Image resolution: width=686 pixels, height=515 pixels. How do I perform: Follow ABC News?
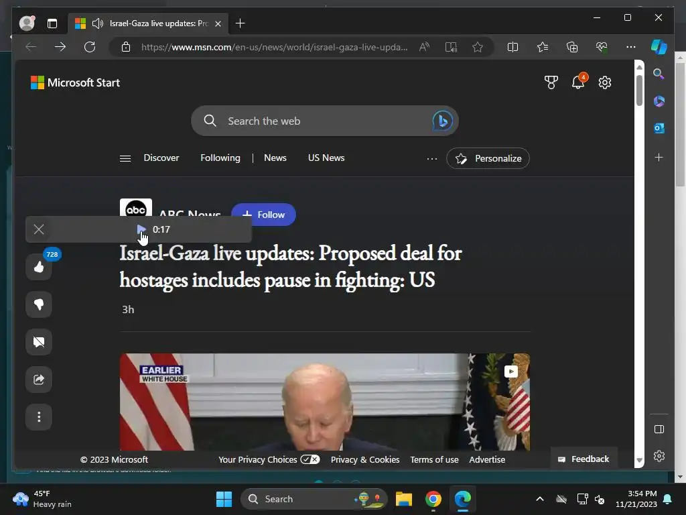[x=263, y=215]
